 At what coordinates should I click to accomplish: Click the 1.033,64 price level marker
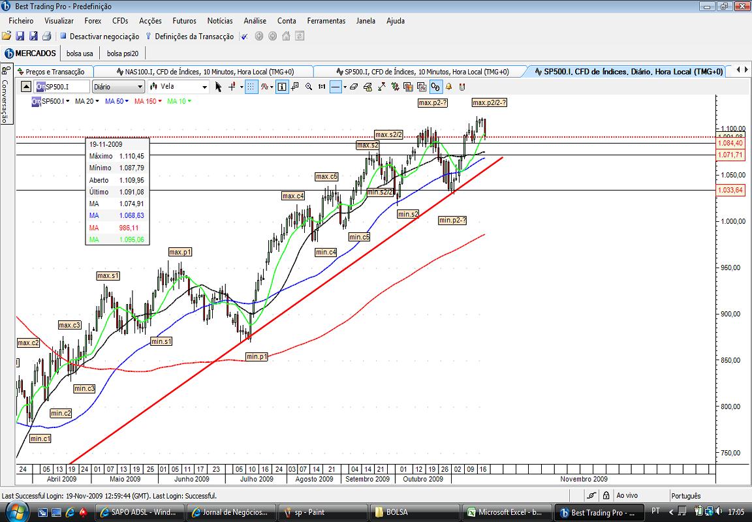tap(730, 191)
